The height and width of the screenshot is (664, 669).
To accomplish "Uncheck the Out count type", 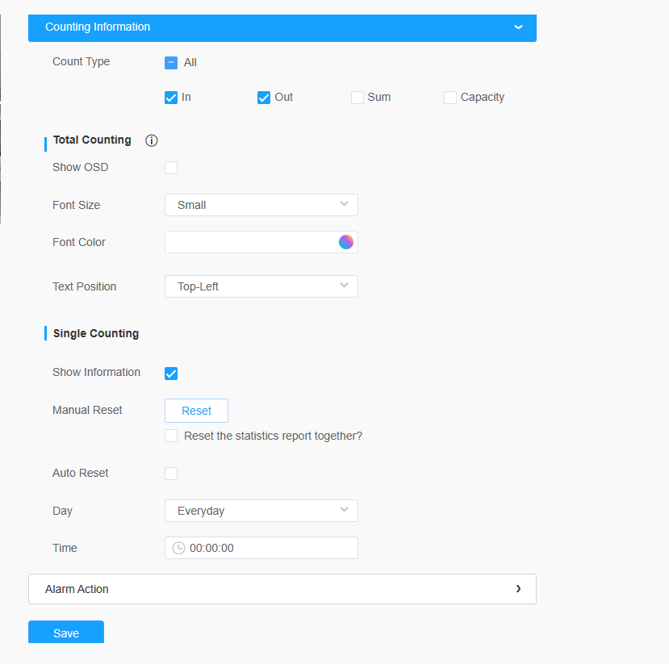I will [x=264, y=98].
